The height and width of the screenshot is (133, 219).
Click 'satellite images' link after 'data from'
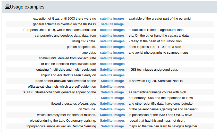[x=112, y=36]
